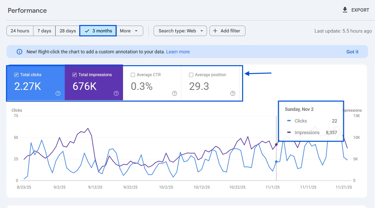375x208 pixels.
Task: Select the 24 hours date range
Action: (20, 31)
